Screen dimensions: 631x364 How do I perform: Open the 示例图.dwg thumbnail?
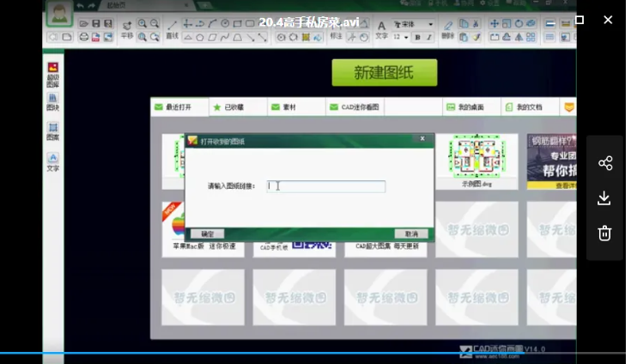point(476,161)
